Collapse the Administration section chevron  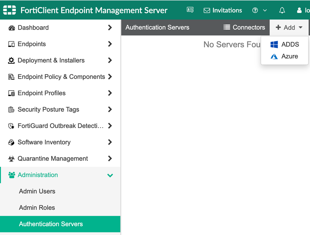pyautogui.click(x=110, y=175)
